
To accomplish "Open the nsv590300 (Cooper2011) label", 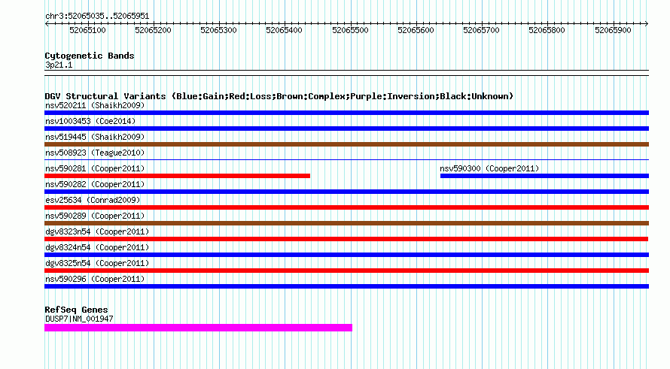I will point(489,168).
